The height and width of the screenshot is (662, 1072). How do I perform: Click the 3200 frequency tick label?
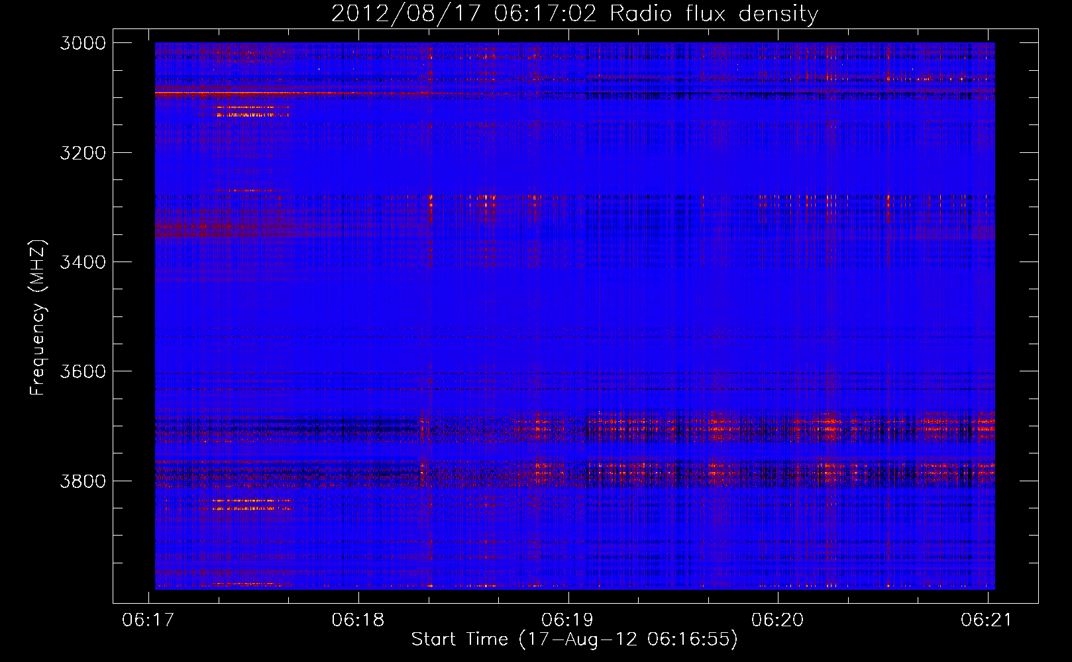click(83, 153)
